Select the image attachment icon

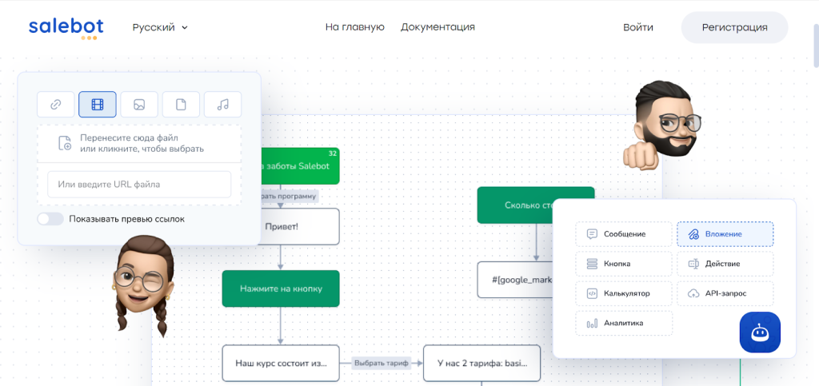tap(139, 105)
